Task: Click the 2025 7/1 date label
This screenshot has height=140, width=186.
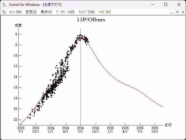Action: click(140, 129)
